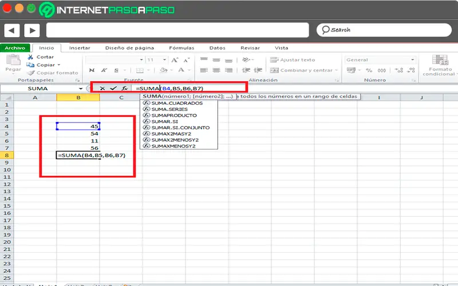Viewport: 458px width, 286px height.
Task: Toggle underline (S) formatting
Action: point(116,70)
